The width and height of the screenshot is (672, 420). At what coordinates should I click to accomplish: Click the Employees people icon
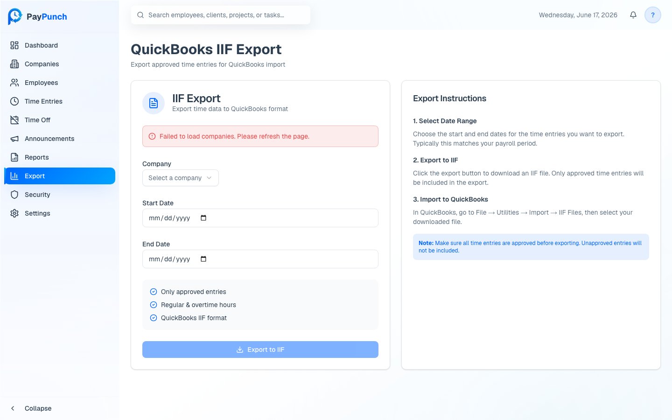coord(14,83)
